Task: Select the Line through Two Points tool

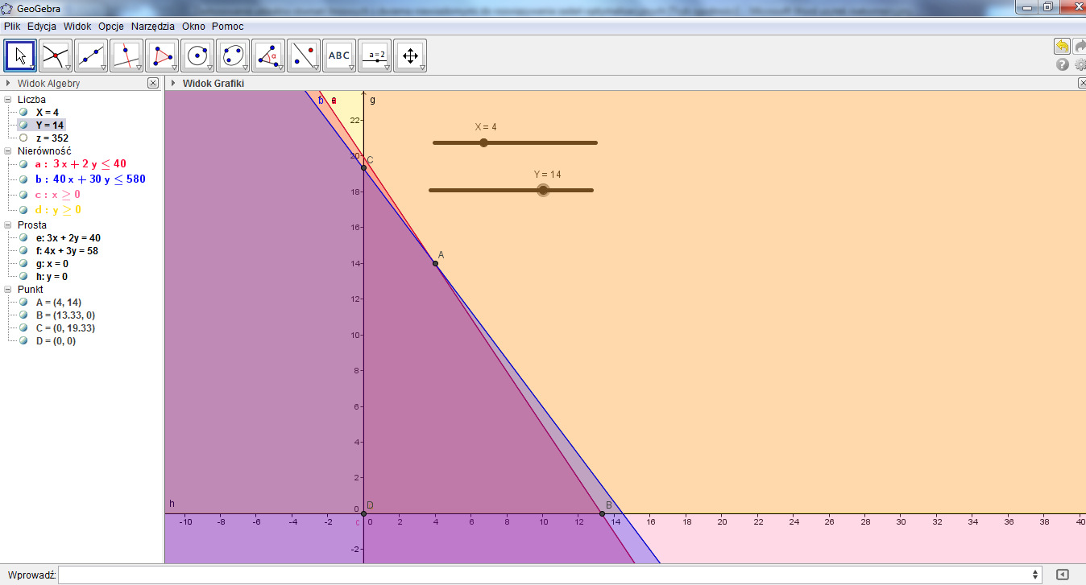Action: [x=91, y=56]
